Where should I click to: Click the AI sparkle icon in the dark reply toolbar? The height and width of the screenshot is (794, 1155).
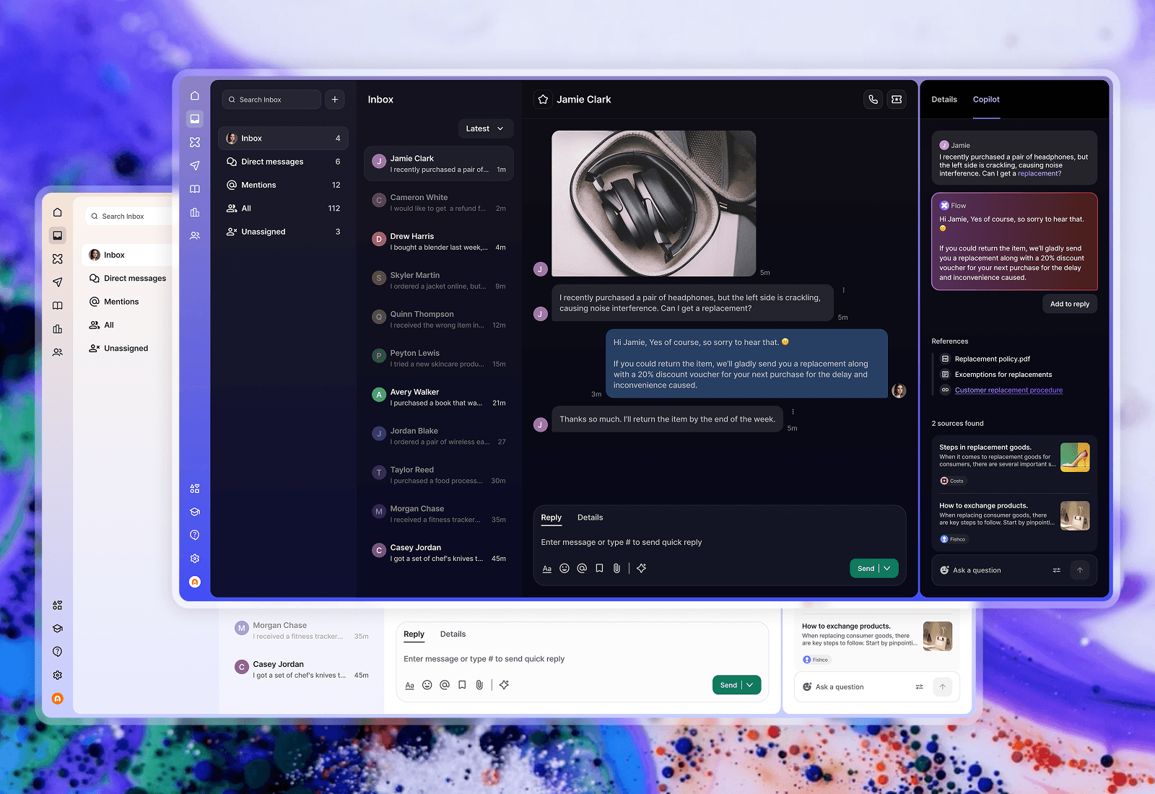[642, 569]
